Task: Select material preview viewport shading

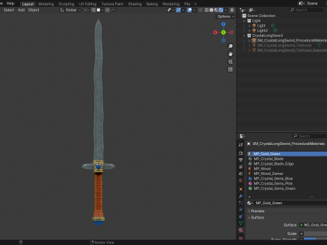Action: [x=216, y=10]
